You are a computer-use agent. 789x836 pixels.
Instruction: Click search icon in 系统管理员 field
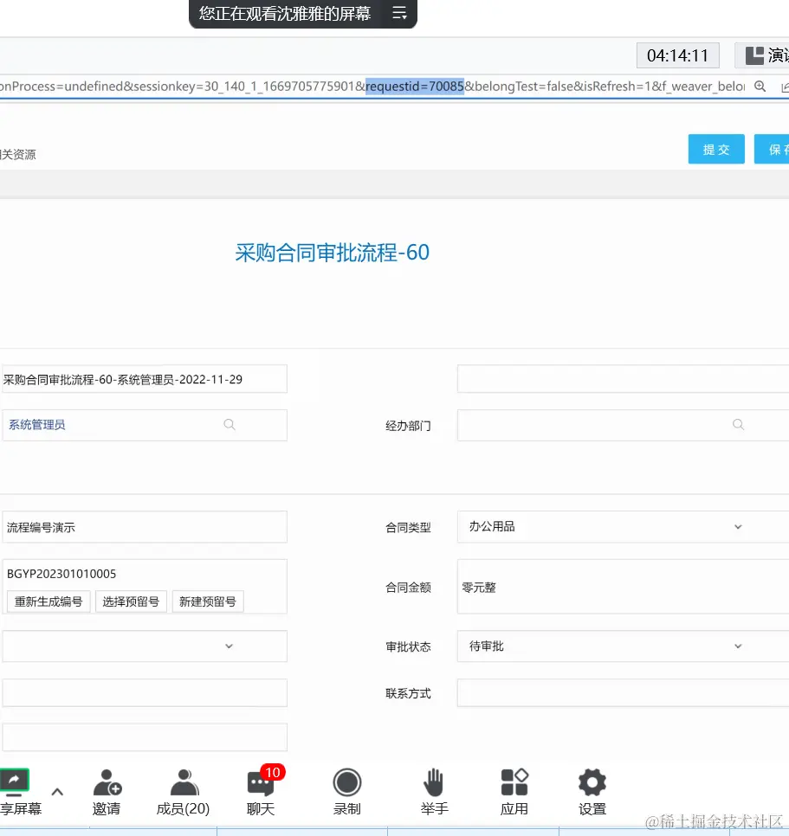(x=230, y=424)
